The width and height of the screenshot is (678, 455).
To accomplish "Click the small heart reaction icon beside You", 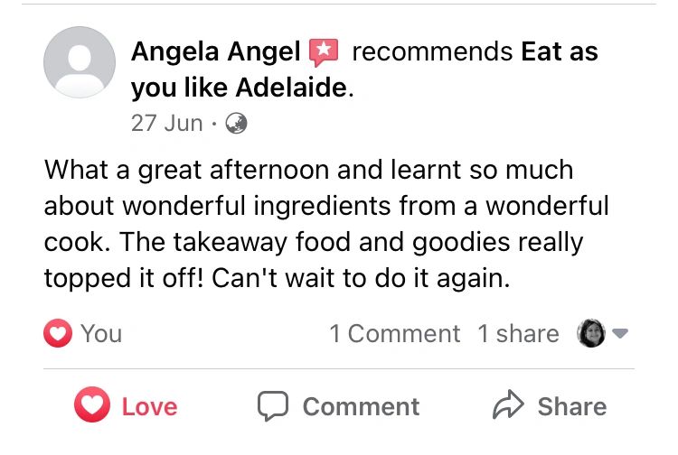I will (x=58, y=334).
